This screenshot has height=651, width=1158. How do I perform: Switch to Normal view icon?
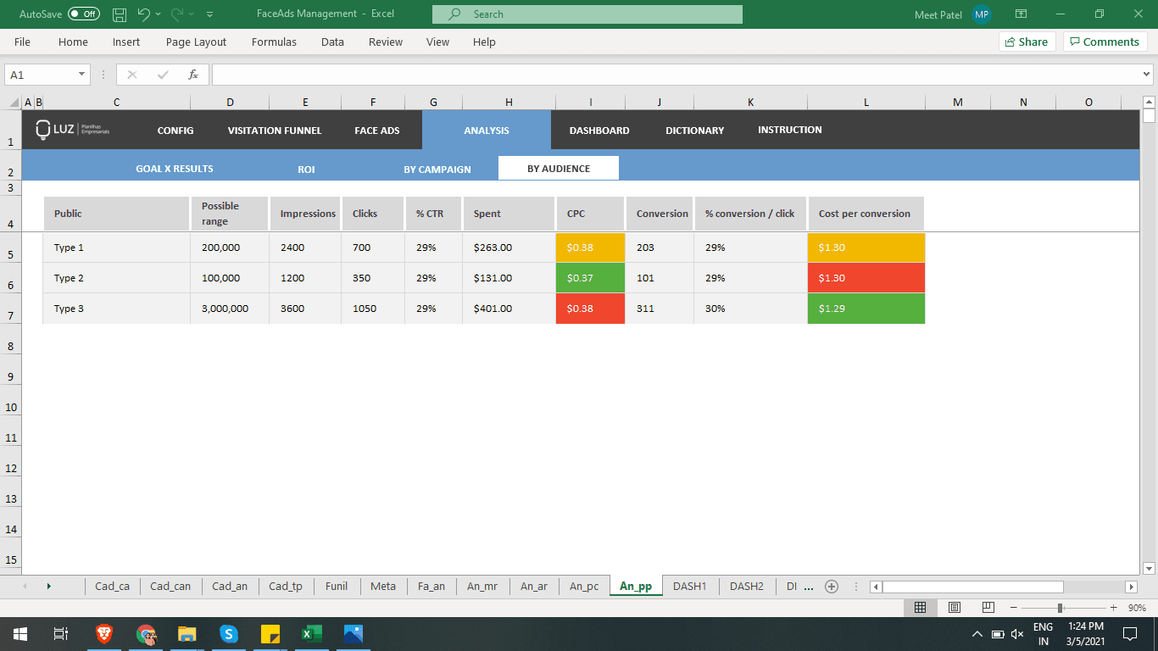pos(921,607)
